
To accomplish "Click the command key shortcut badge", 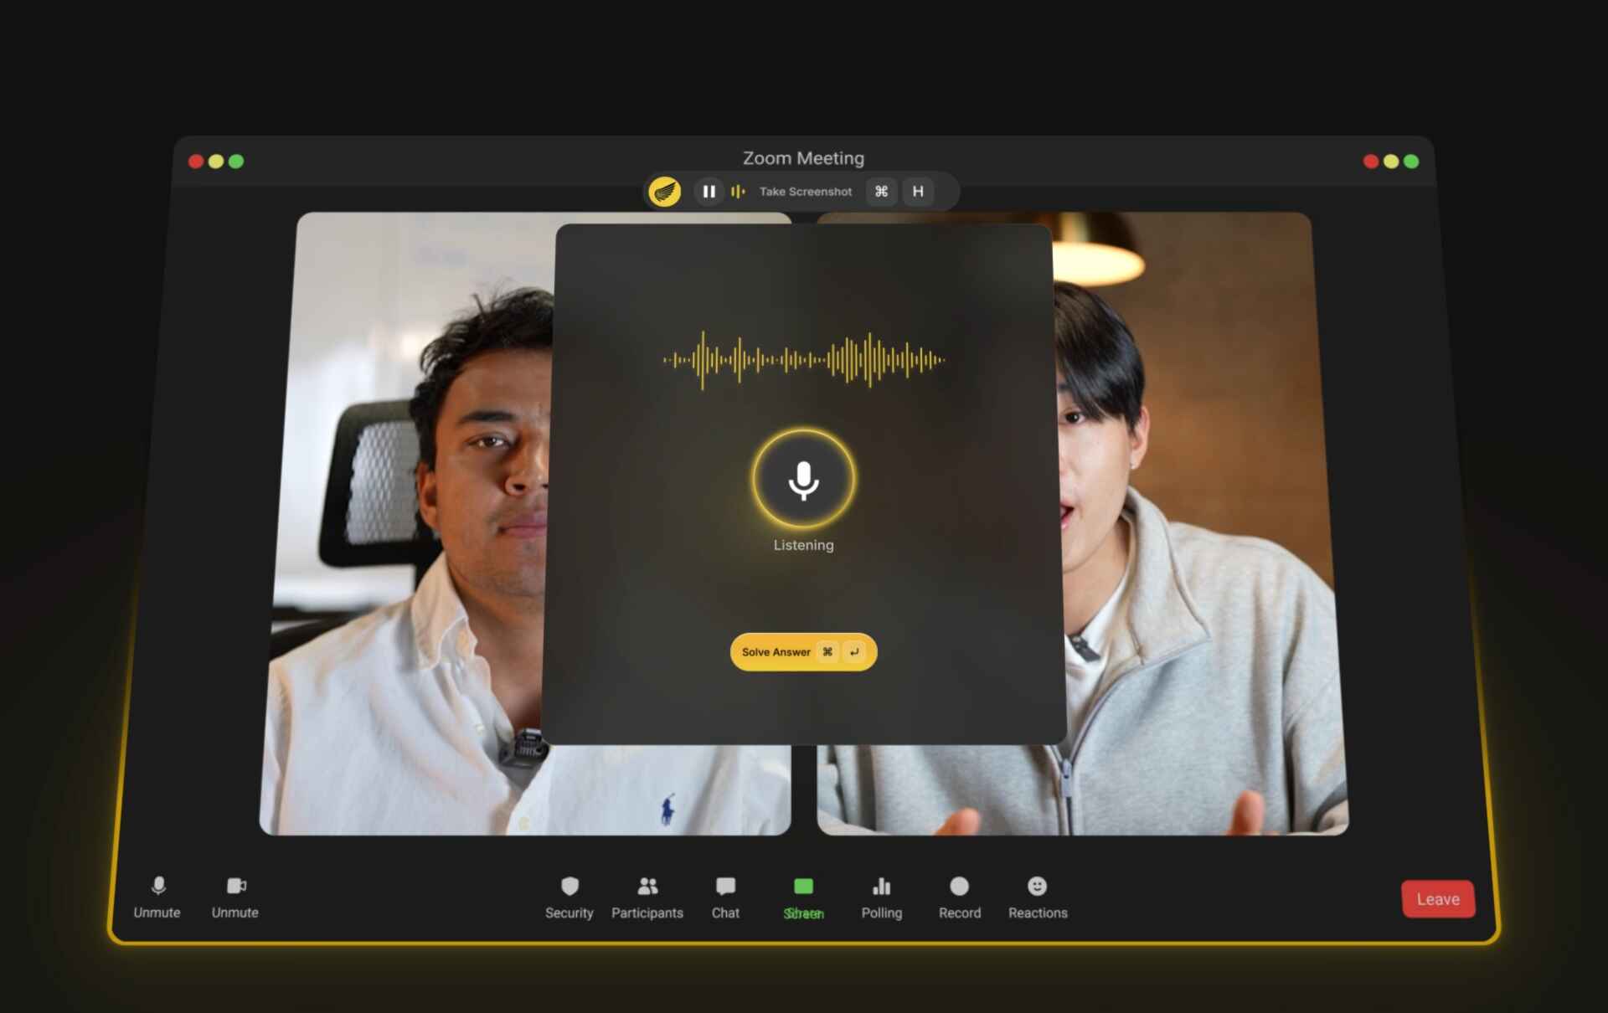I will click(881, 192).
